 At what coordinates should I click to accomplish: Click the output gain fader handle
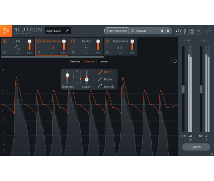click(201, 89)
